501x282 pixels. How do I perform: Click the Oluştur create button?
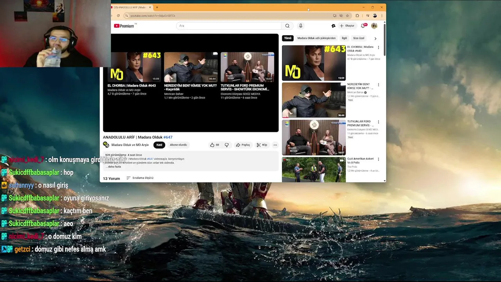click(x=347, y=26)
